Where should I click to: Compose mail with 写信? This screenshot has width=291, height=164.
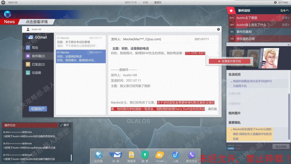[x=38, y=47]
